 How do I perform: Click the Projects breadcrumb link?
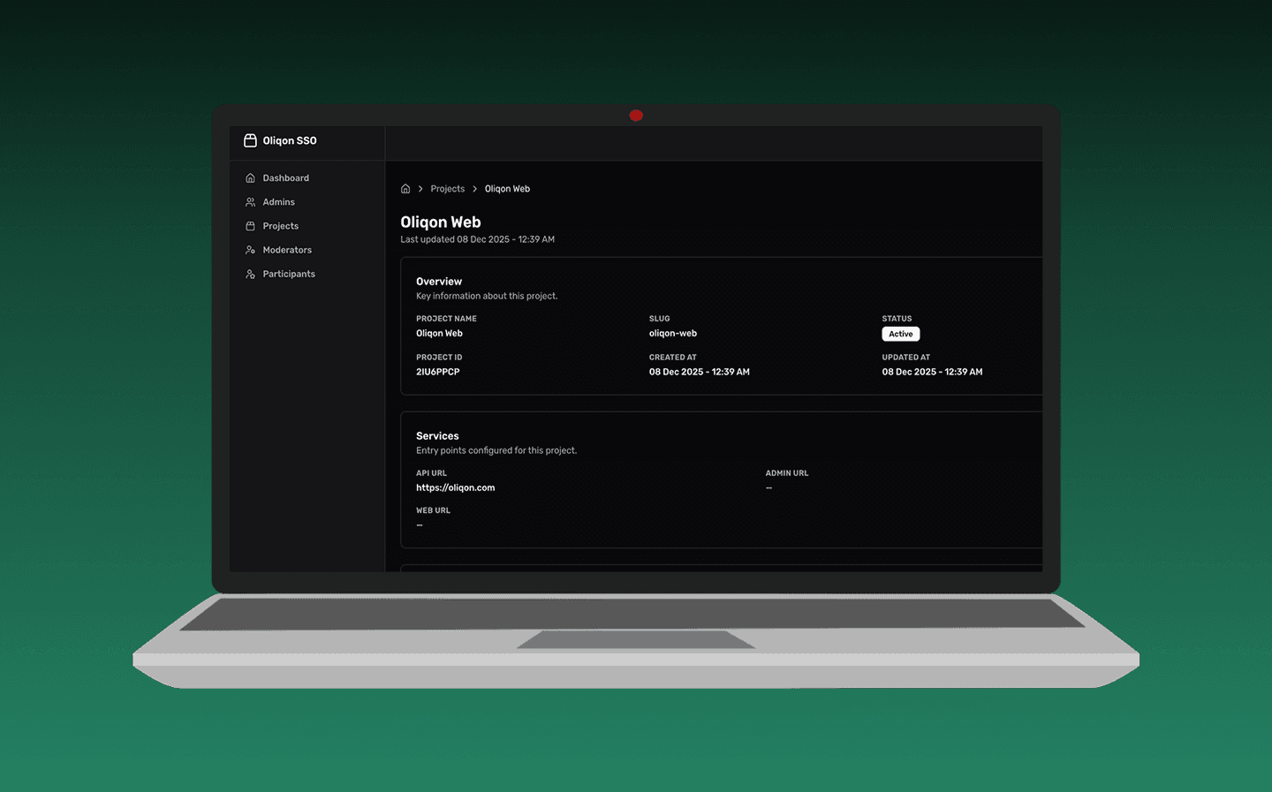pos(447,189)
